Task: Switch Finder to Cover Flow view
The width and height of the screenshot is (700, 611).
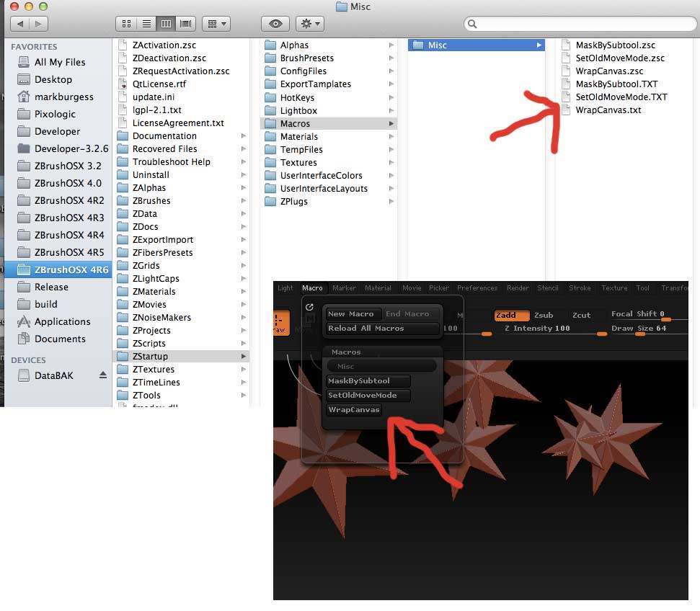Action: pyautogui.click(x=185, y=24)
